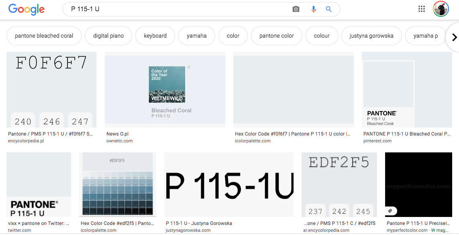Select the pantone bleached coral chip
459x235 pixels.
click(44, 36)
